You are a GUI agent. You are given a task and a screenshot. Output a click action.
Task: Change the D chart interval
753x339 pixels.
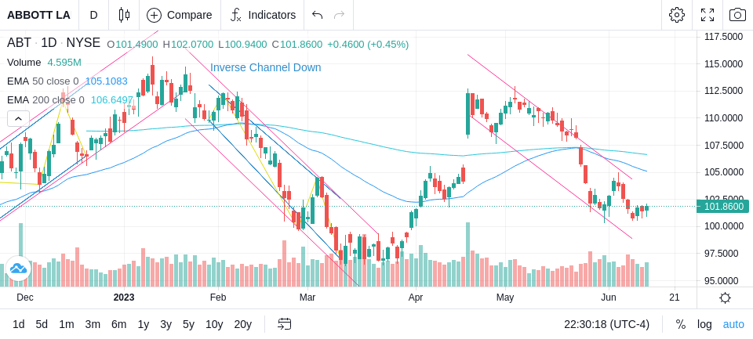[x=93, y=15]
